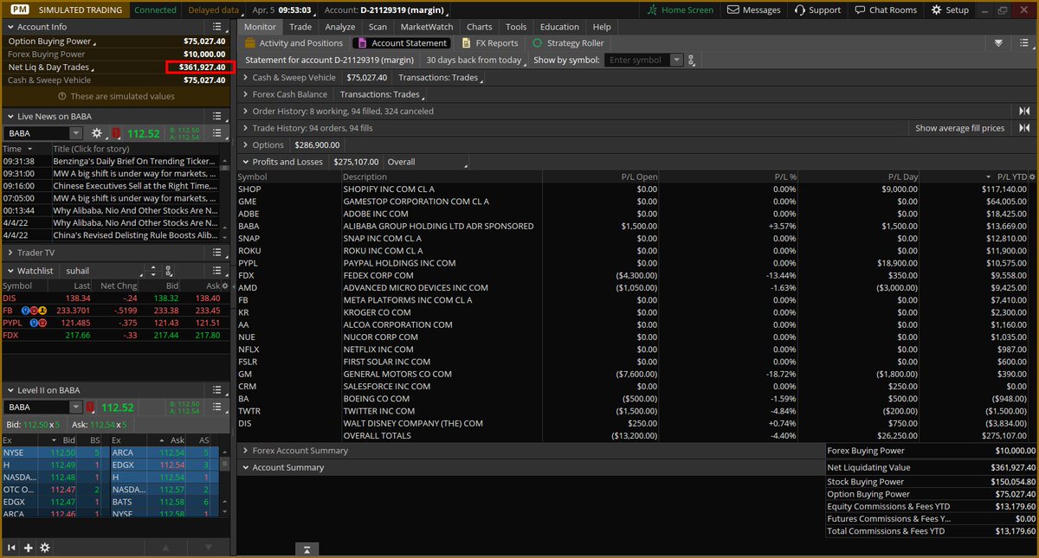The image size is (1039, 558).
Task: Click the symbol link icon beside Enter symbol
Action: point(690,60)
